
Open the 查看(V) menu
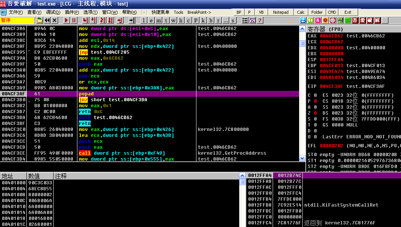click(x=34, y=12)
